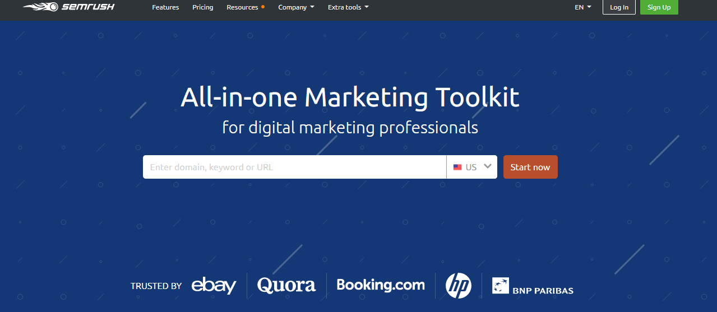Screen dimensions: 717x312
Task: Open the EN language selector
Action: click(x=583, y=7)
